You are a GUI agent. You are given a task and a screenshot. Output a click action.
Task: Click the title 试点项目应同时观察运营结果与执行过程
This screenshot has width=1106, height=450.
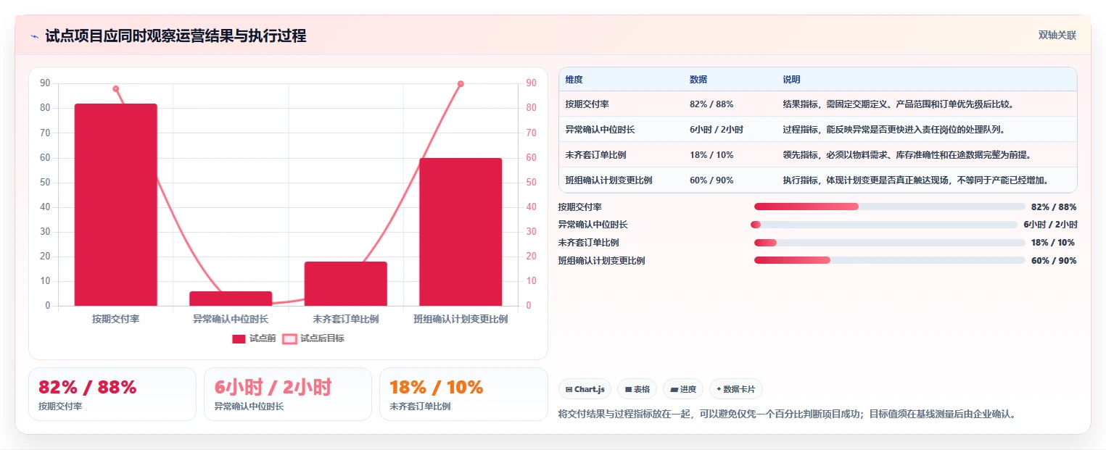point(176,36)
